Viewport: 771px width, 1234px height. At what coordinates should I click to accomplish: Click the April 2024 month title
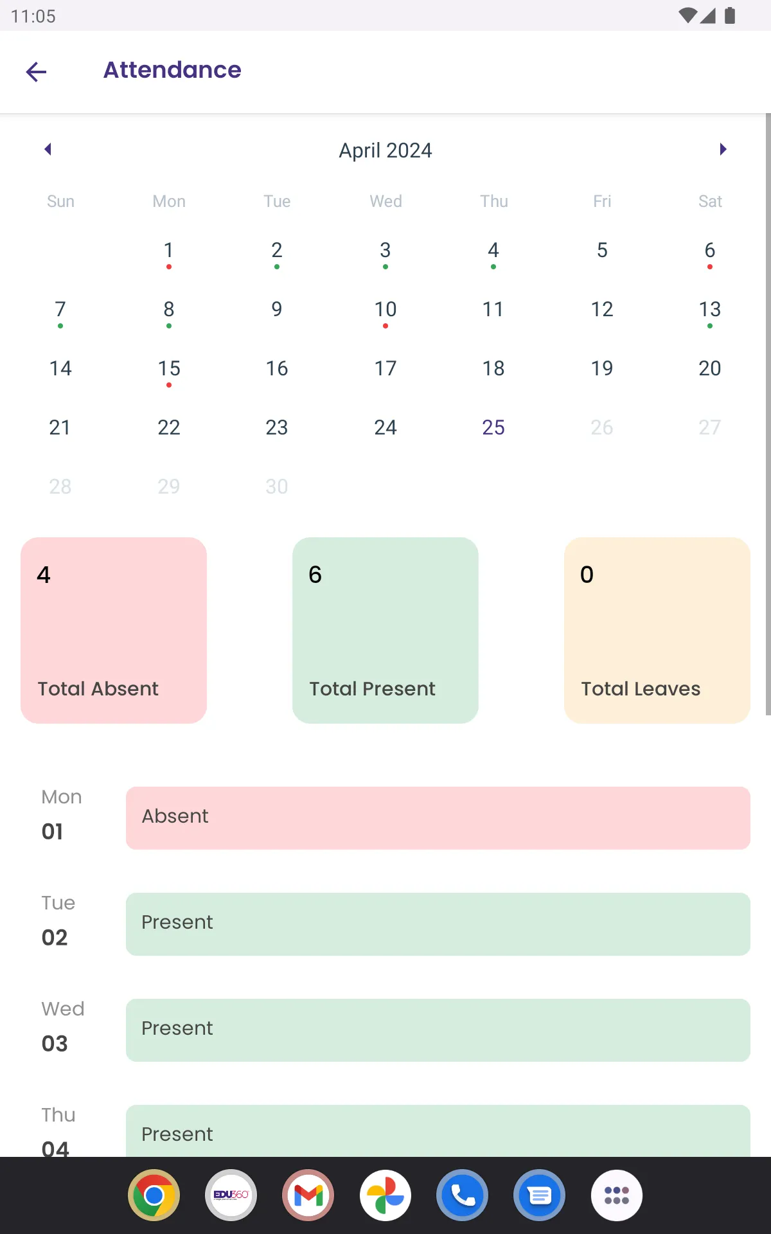pos(385,150)
